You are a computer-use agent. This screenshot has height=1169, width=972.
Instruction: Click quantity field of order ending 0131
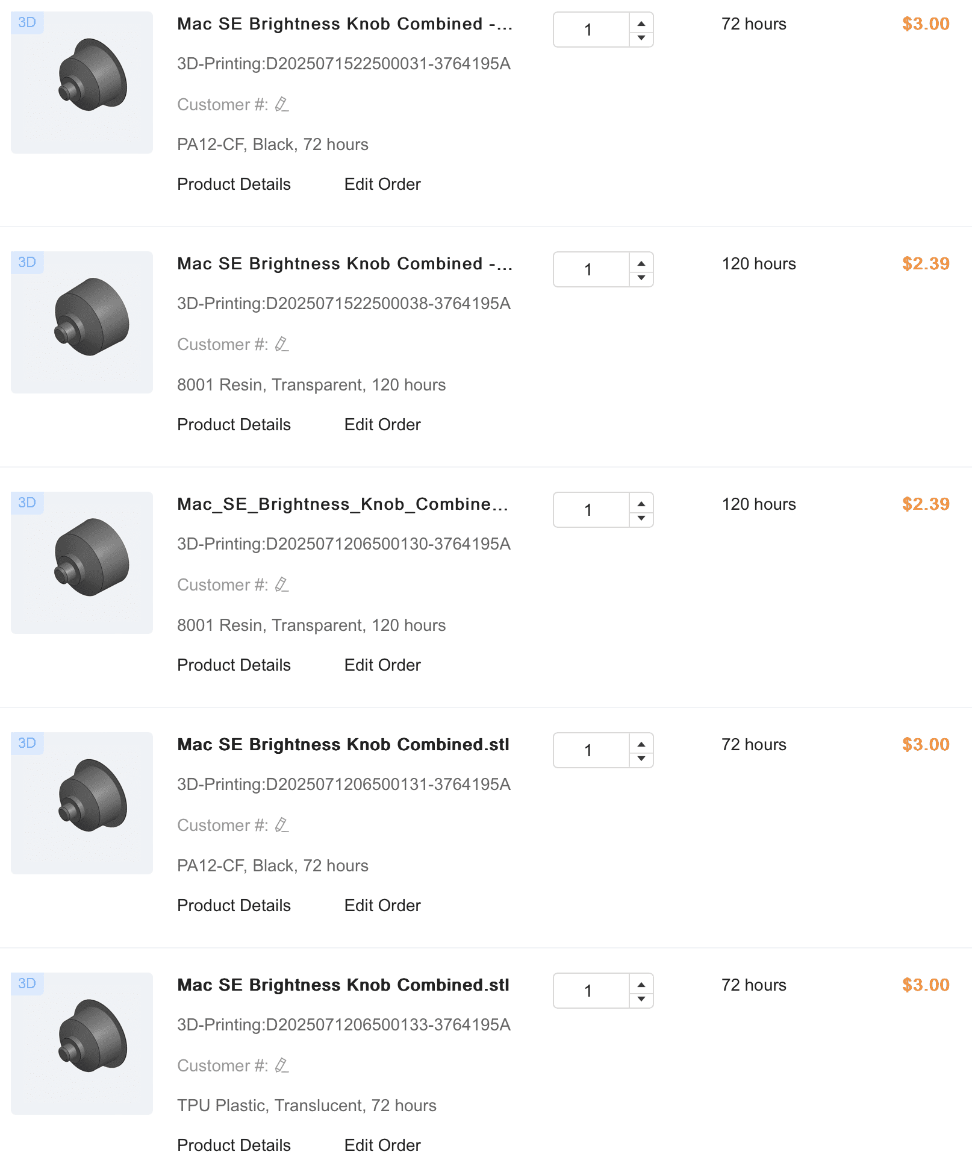click(x=591, y=751)
